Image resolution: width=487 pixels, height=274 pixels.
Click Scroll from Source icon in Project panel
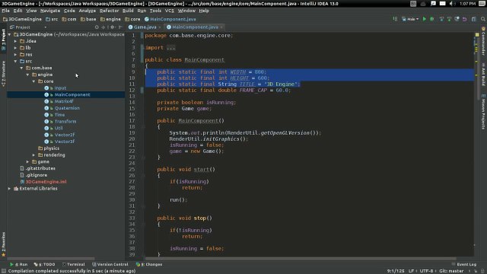point(97,27)
